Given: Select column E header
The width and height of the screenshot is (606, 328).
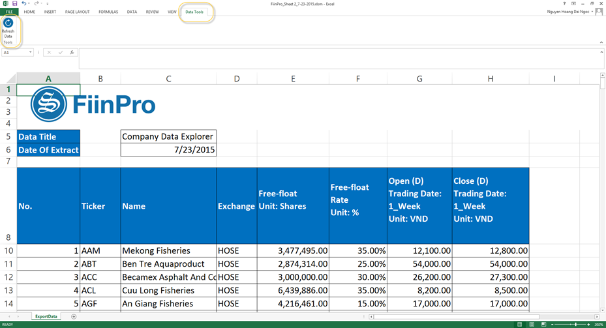Looking at the screenshot, I should point(293,79).
